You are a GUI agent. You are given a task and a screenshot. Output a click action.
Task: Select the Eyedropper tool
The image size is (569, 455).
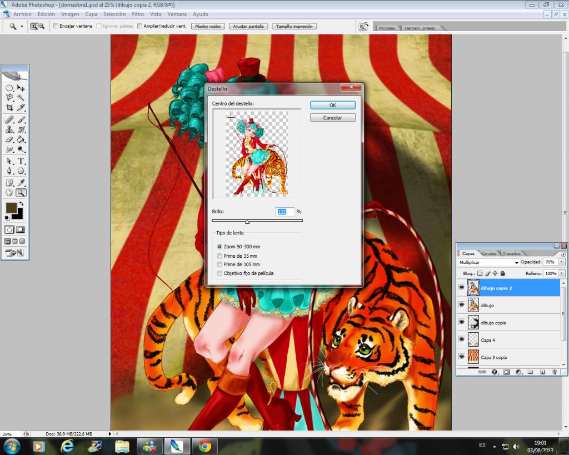[x=21, y=183]
